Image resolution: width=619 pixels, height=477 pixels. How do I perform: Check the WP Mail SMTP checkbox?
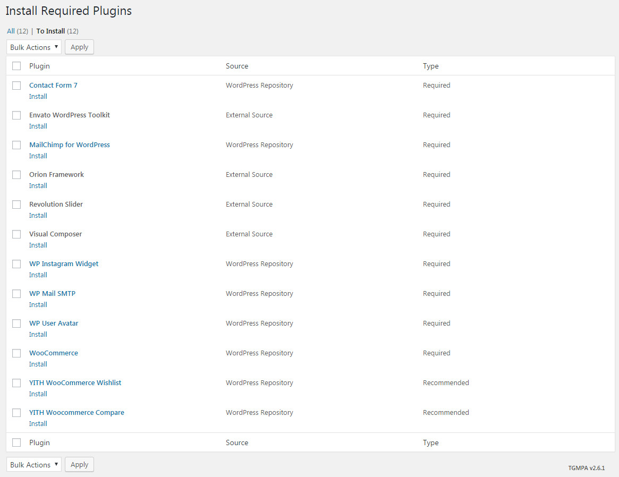(16, 294)
